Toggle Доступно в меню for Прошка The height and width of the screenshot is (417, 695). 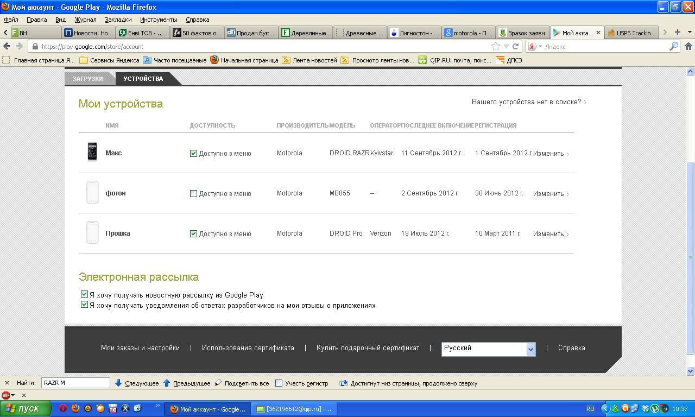(x=193, y=233)
